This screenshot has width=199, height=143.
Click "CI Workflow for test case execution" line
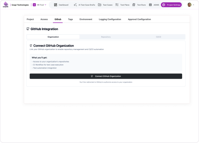47,65
